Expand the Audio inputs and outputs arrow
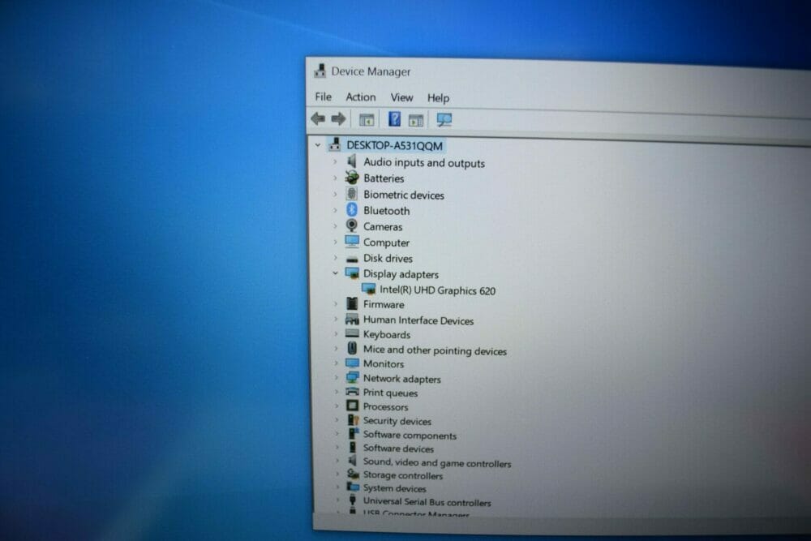 [x=335, y=162]
